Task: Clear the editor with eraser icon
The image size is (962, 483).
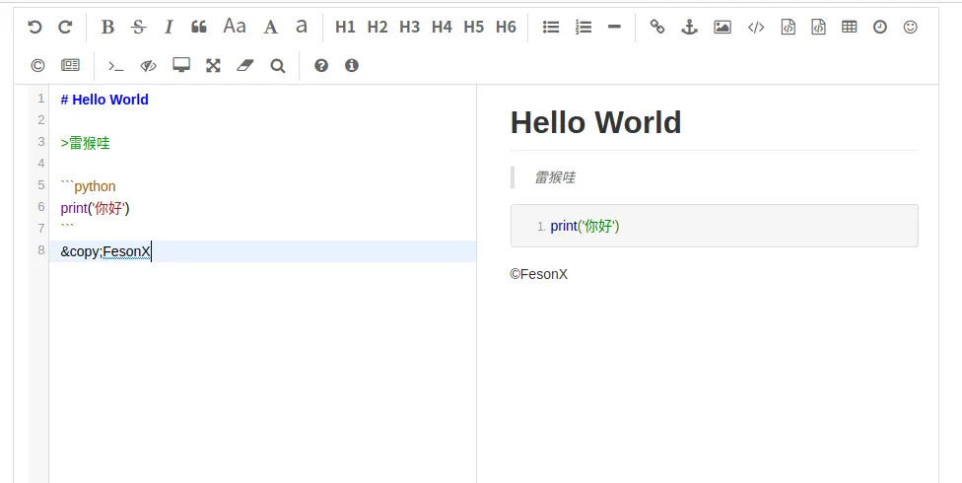Action: (x=244, y=66)
